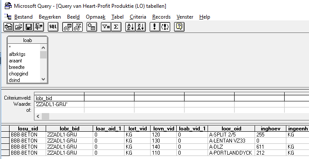
Task: Click the A-DLZ cell
Action: click(x=232, y=147)
